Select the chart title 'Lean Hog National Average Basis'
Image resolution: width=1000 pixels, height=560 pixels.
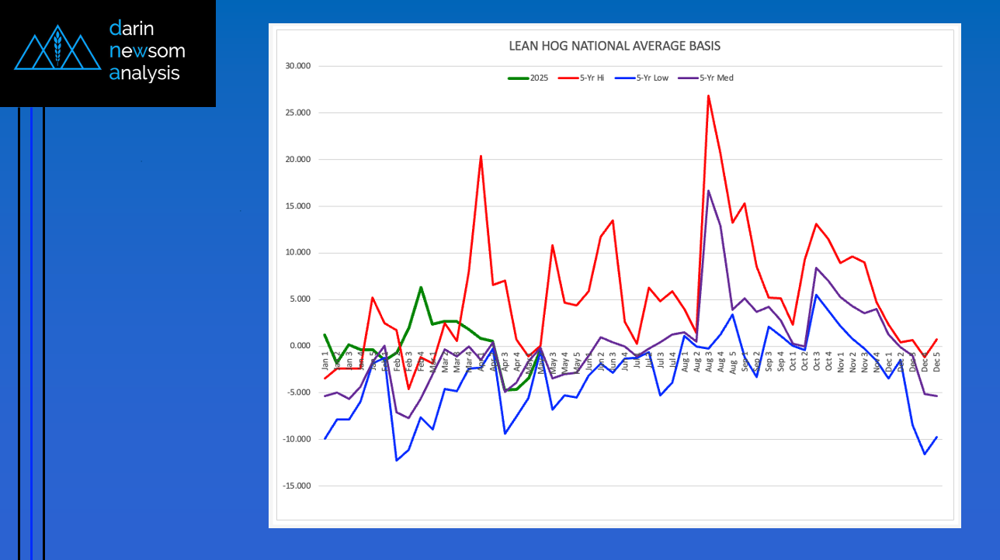point(614,46)
